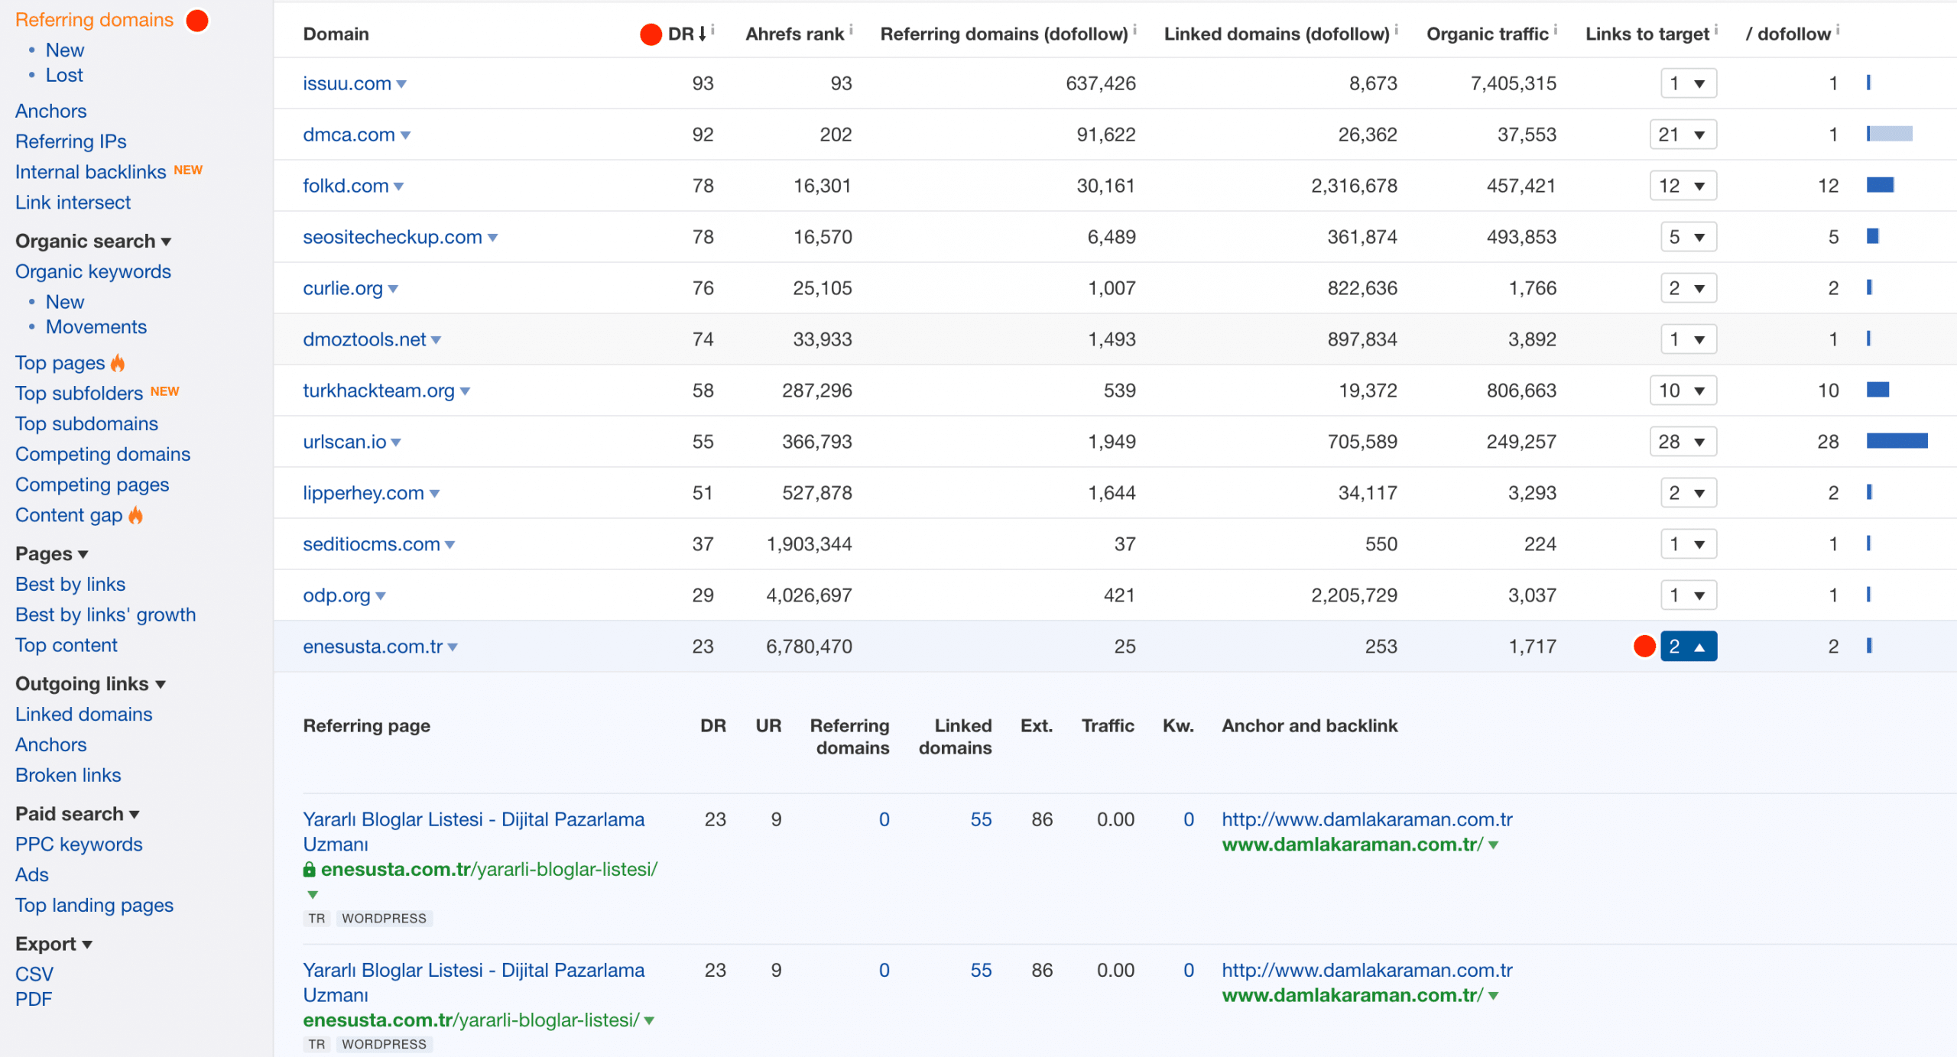1957x1057 pixels.
Task: Open Referring domains in the sidebar
Action: pos(94,20)
